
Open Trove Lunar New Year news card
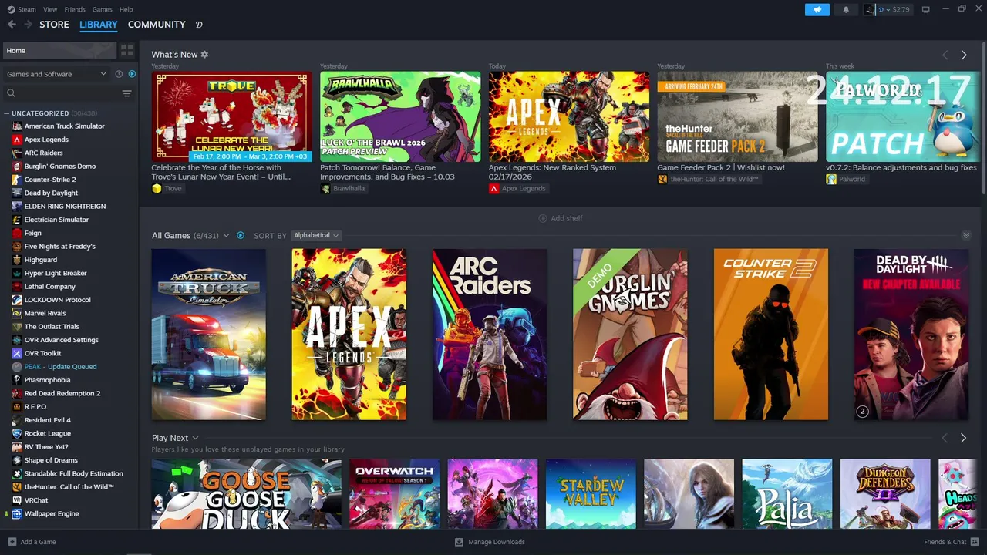[232, 116]
